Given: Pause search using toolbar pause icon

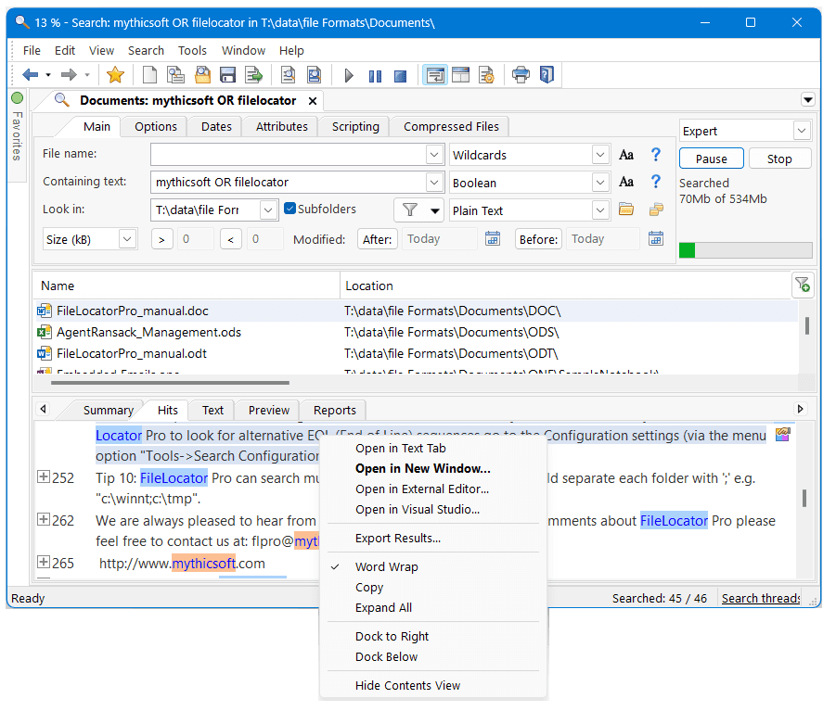Looking at the screenshot, I should tap(375, 76).
